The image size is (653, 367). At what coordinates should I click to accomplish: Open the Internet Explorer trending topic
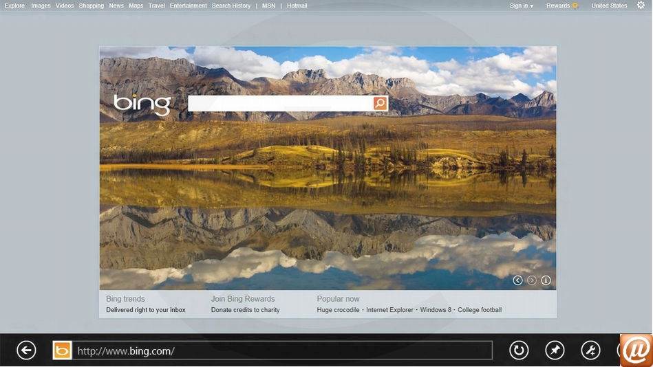point(389,310)
